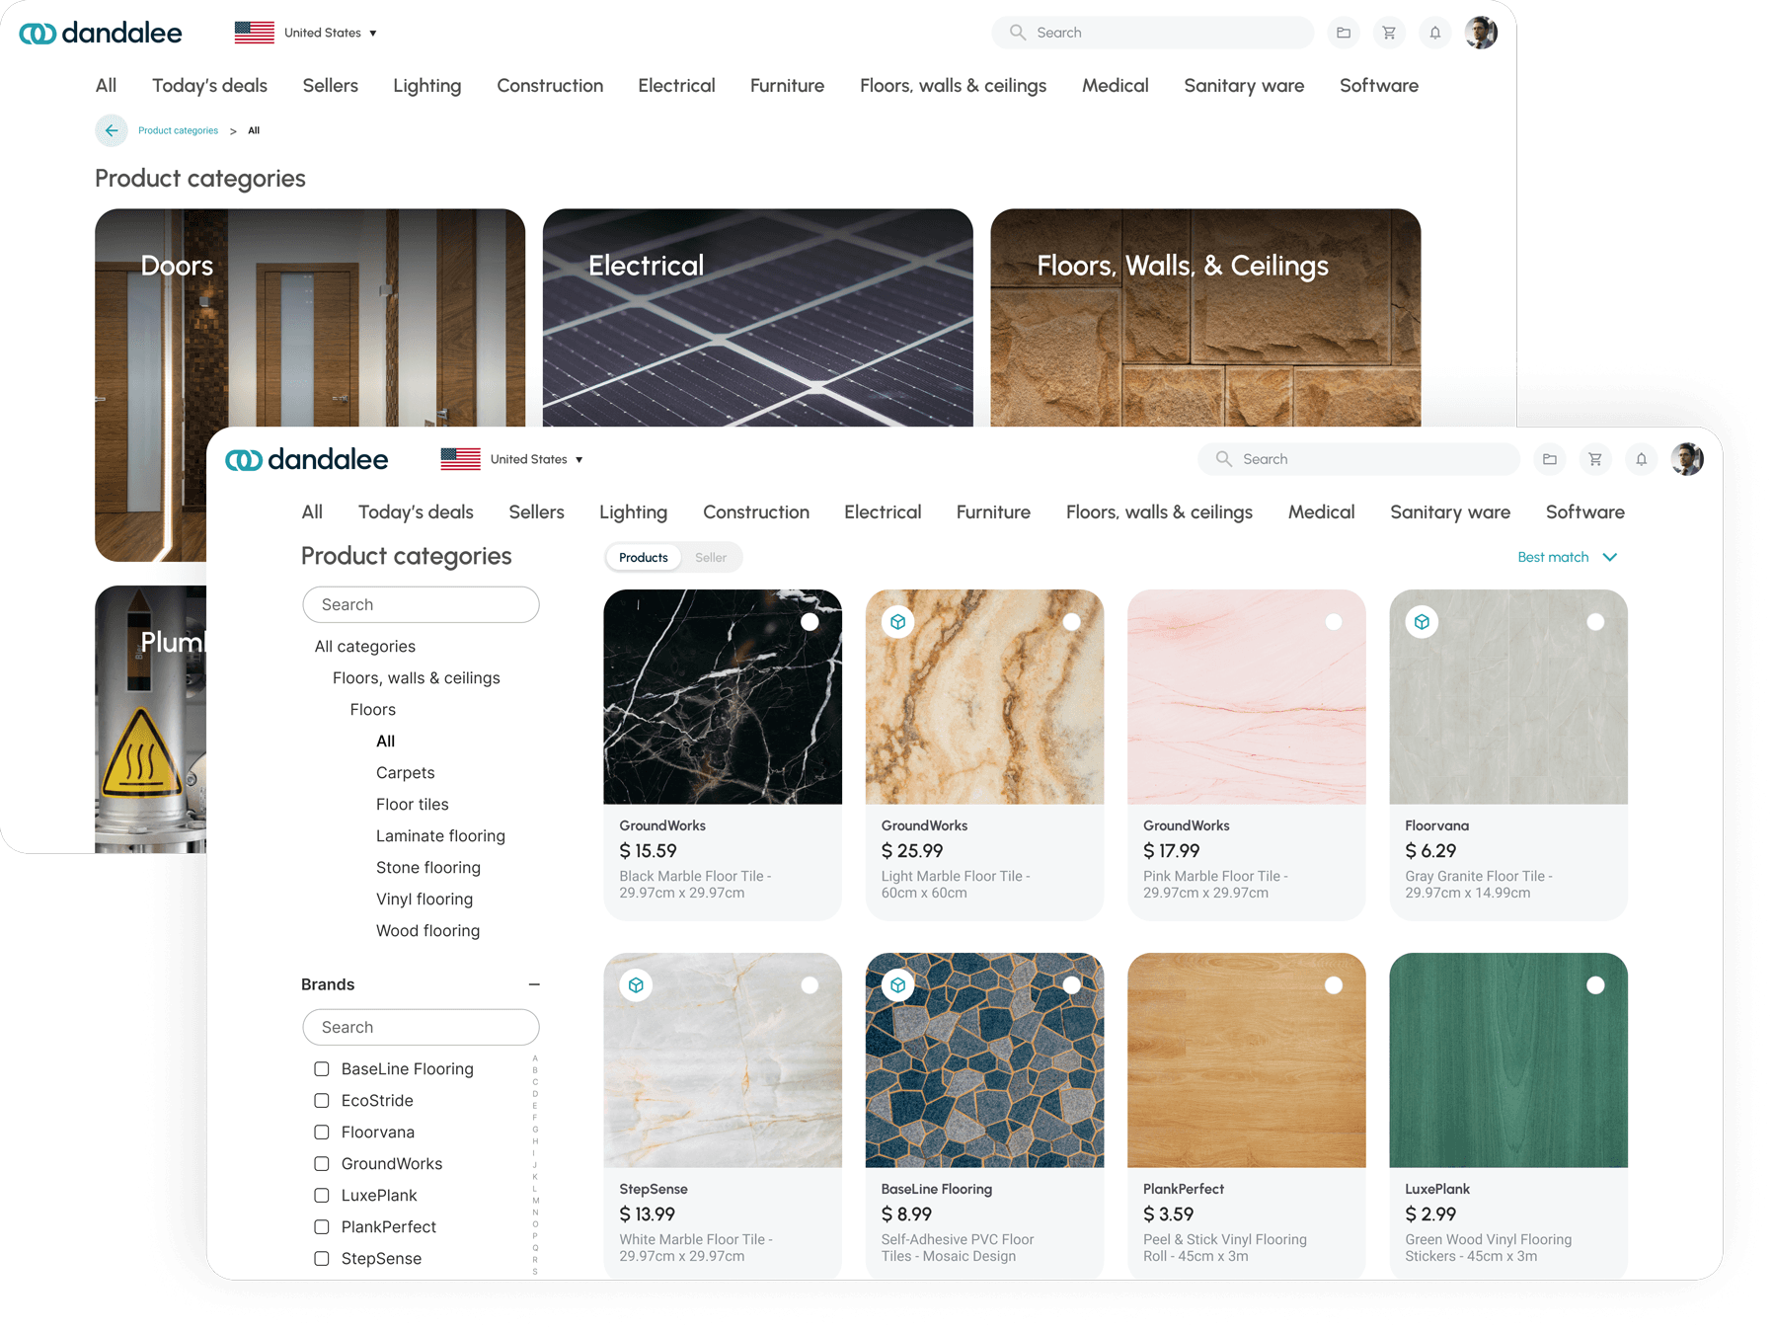Collapse the Brands section
1774x1331 pixels.
pos(534,984)
